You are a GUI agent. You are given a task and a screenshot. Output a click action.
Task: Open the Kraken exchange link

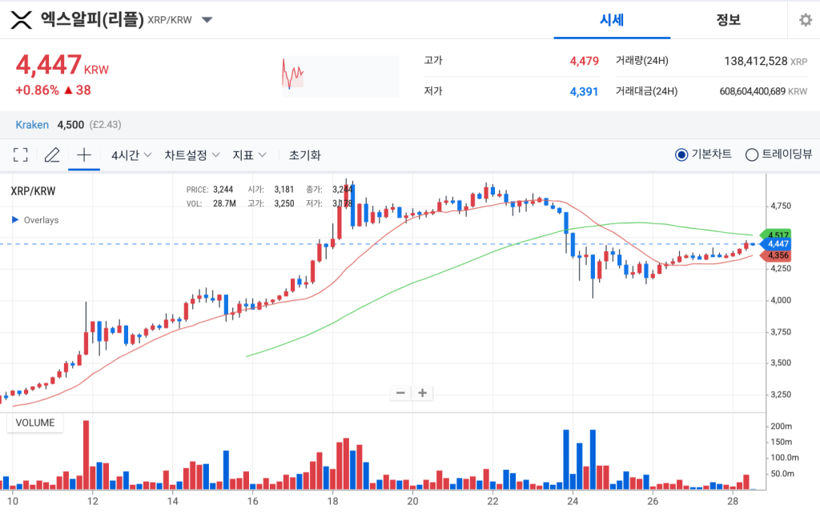[32, 125]
